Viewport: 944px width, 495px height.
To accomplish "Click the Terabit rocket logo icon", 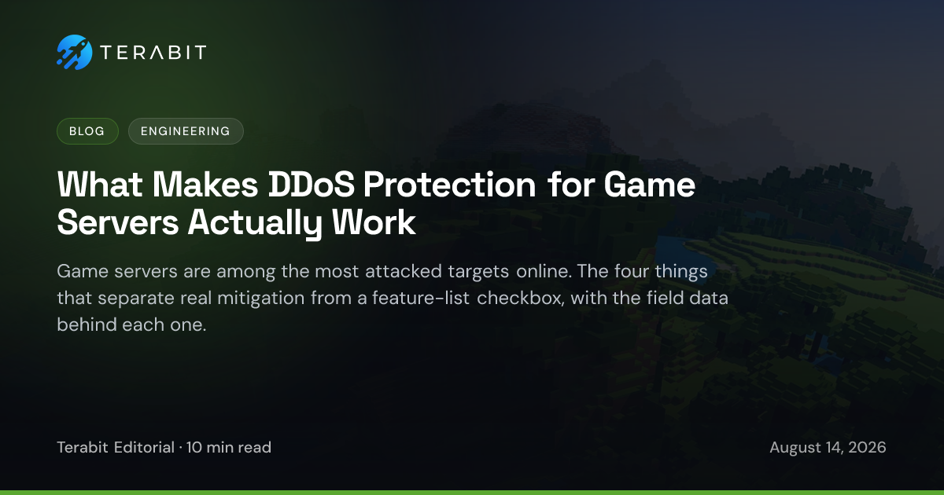I will tap(74, 52).
